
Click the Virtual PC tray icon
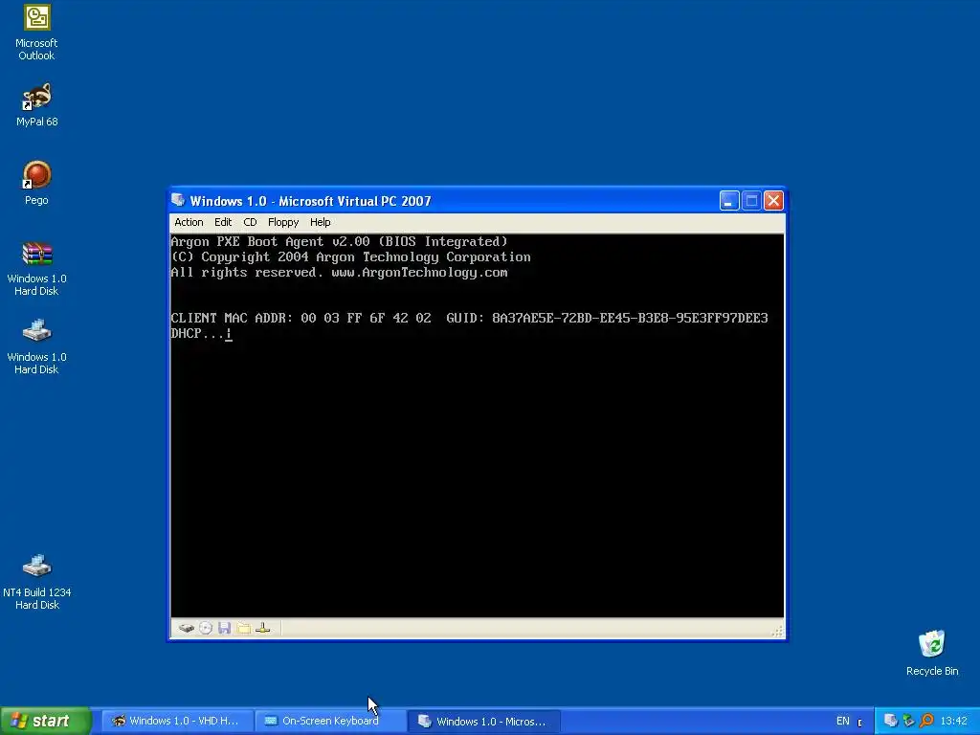pos(891,721)
